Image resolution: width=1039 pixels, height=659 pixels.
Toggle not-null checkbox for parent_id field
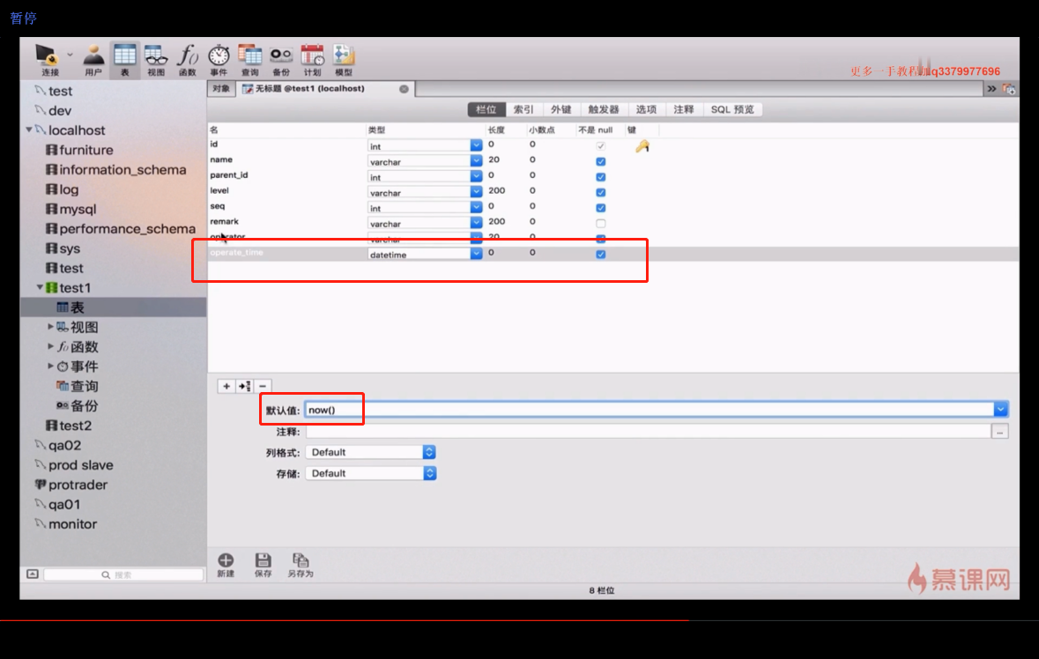point(600,177)
